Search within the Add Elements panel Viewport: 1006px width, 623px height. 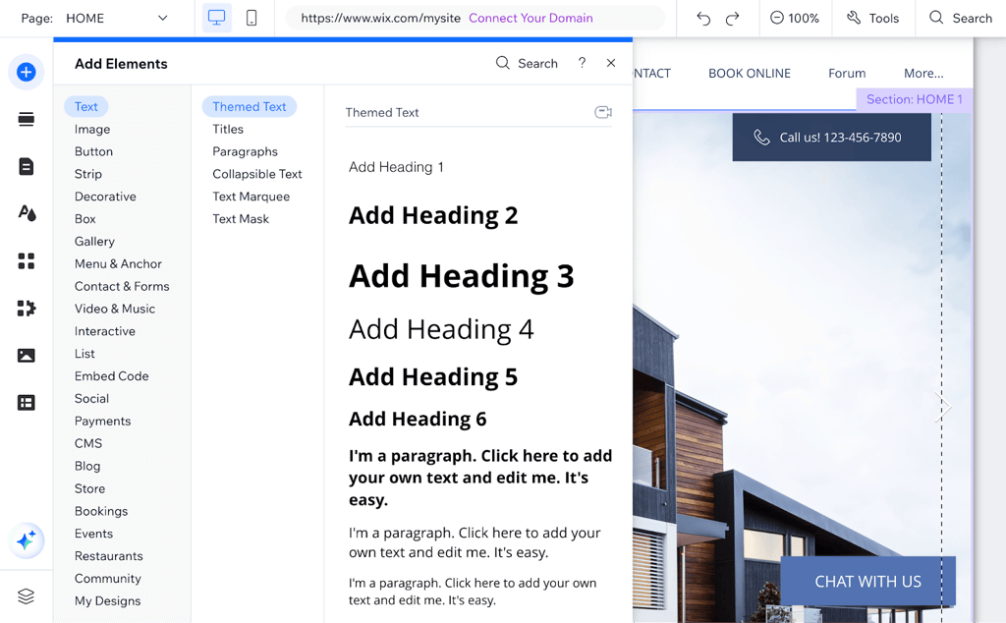[527, 63]
